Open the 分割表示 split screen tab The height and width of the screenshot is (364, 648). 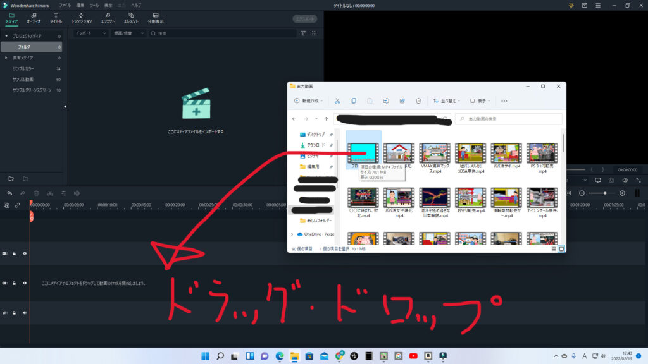(x=156, y=18)
